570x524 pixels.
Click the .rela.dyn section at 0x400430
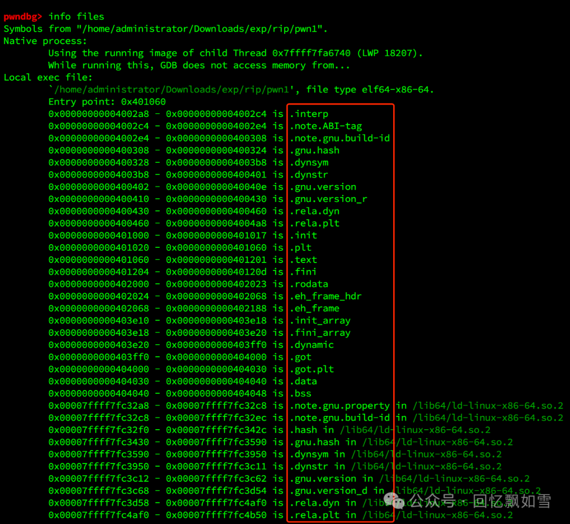coord(315,211)
